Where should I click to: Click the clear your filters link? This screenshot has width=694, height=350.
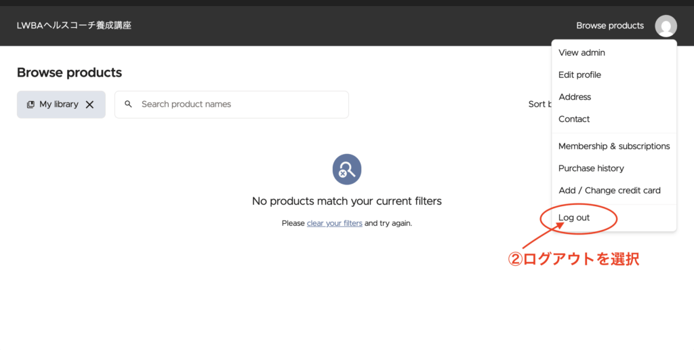point(334,223)
